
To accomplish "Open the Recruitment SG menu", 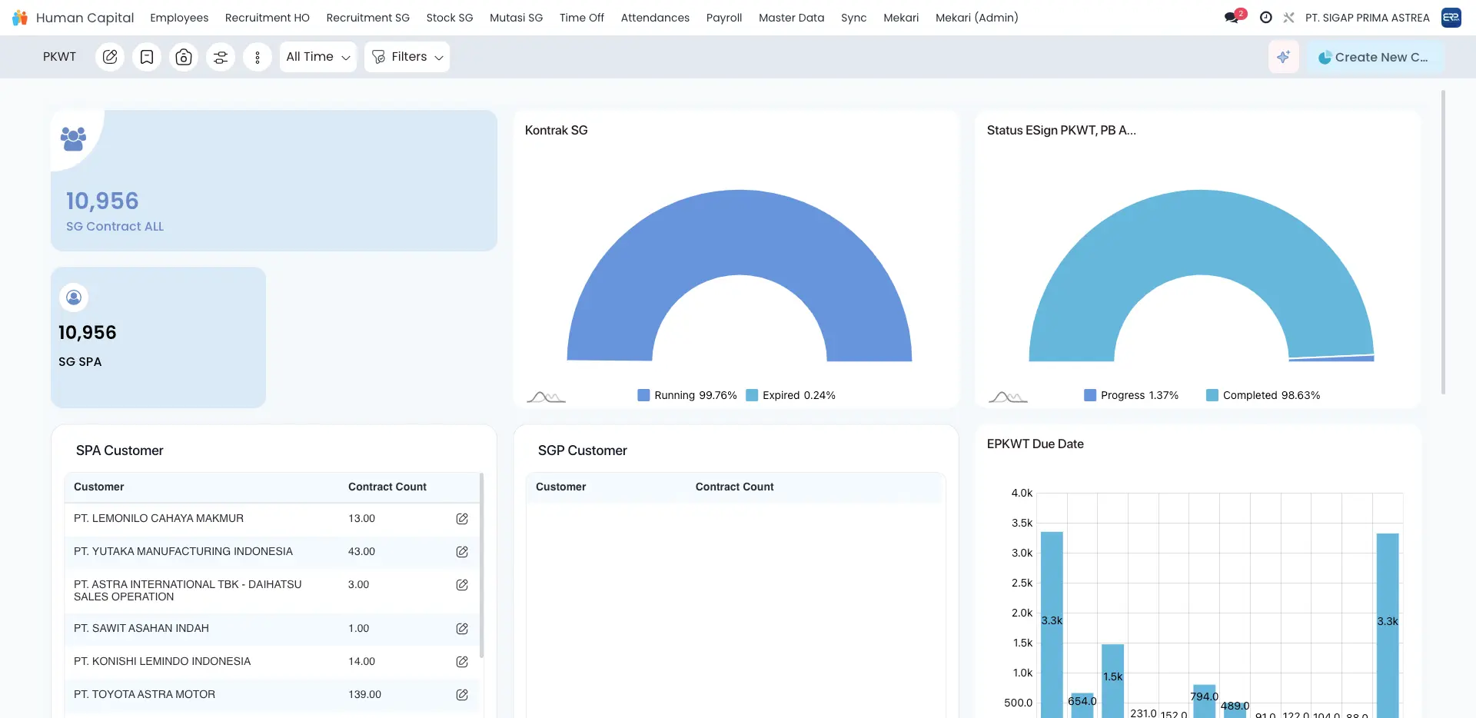I will tap(367, 18).
